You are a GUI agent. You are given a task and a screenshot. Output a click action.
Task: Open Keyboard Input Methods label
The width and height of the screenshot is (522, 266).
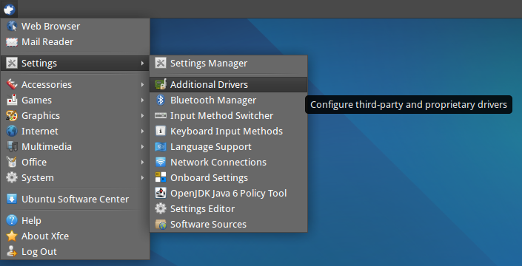227,132
